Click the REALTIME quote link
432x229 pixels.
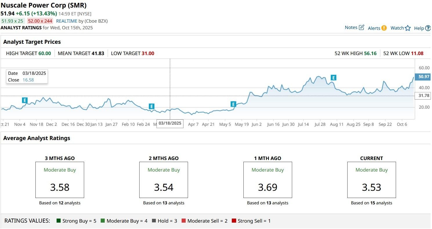67,21
